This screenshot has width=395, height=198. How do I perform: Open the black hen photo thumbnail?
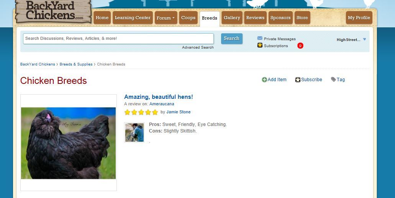69,143
